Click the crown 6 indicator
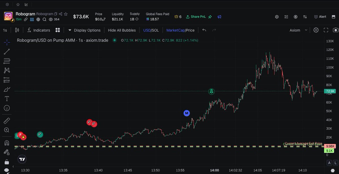The height and width of the screenshot is (174, 339). [178, 17]
